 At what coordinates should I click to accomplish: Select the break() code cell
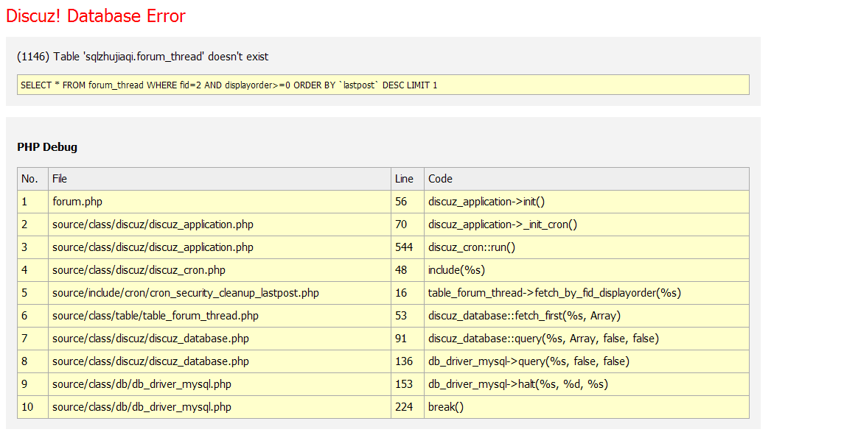[x=587, y=407]
